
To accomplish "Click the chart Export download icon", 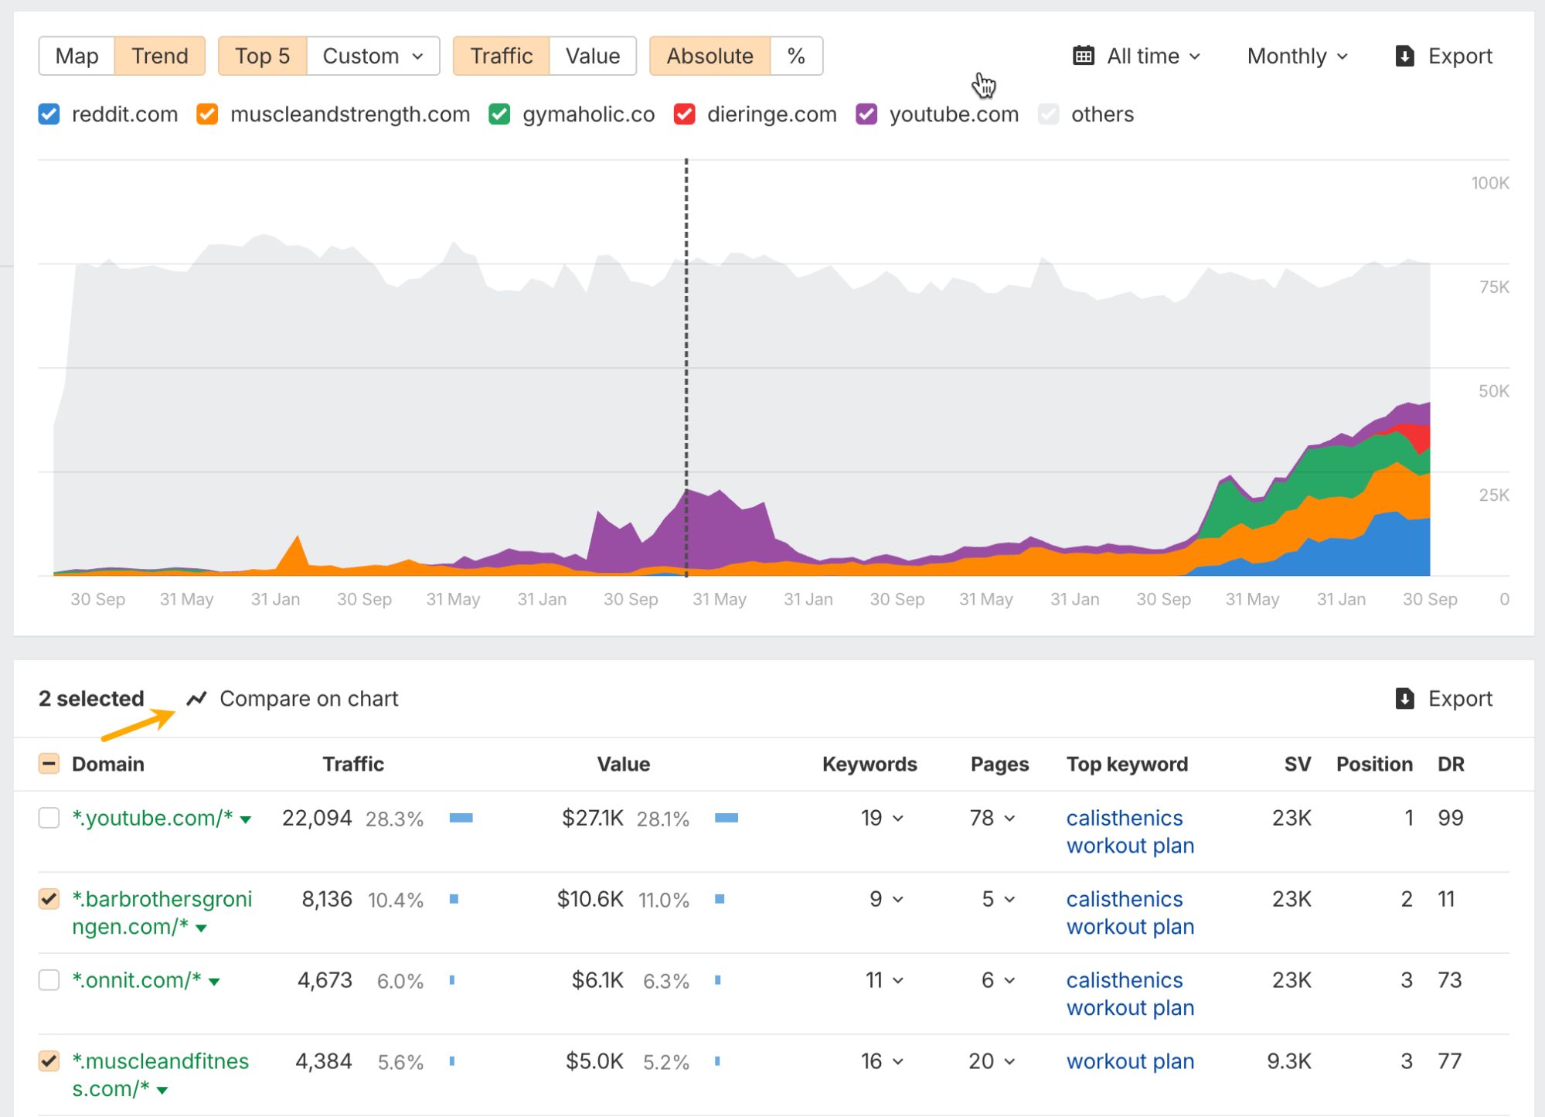I will point(1404,56).
